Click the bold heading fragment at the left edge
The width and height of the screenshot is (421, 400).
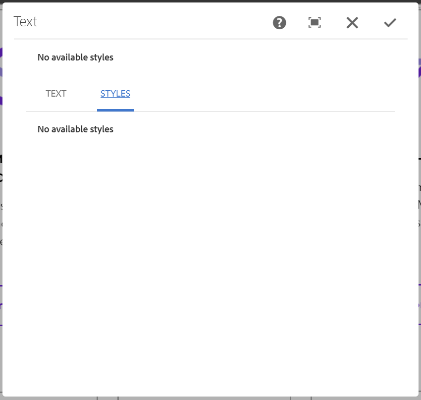[x=1, y=159]
